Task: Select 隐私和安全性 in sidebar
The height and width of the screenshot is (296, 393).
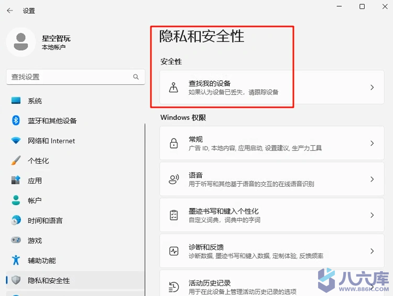Action: pyautogui.click(x=75, y=280)
